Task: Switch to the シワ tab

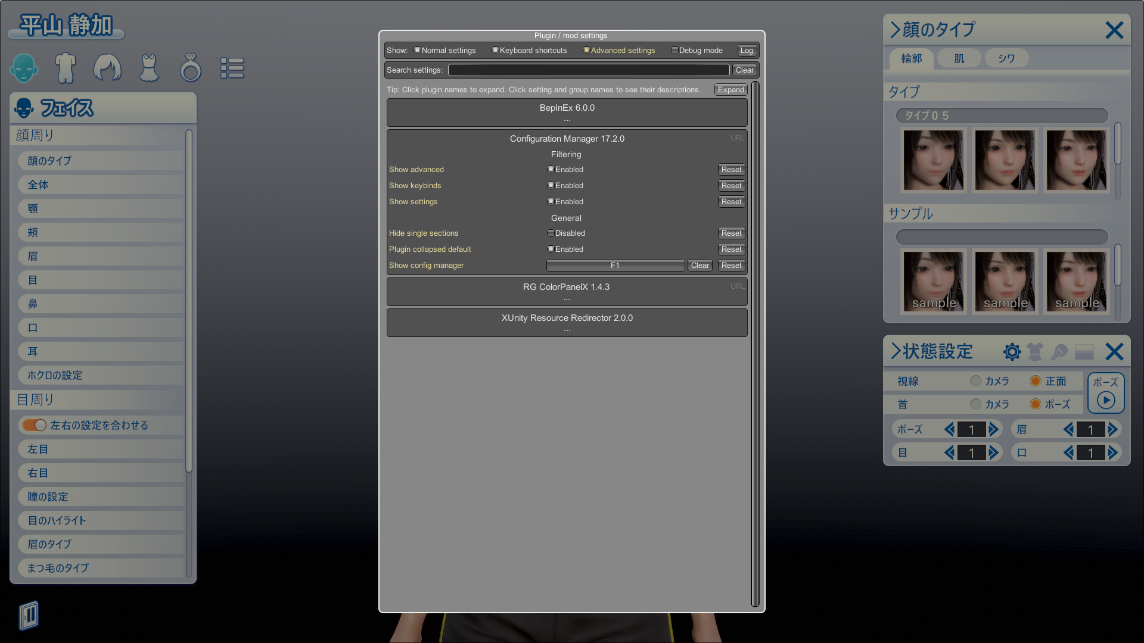Action: pyautogui.click(x=1006, y=58)
